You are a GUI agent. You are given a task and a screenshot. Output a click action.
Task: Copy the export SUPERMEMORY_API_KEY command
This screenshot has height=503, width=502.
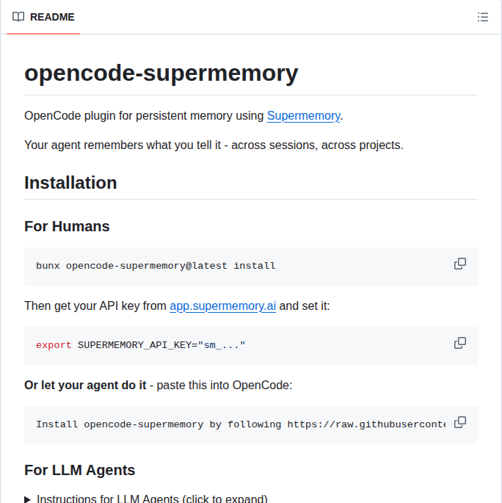pyautogui.click(x=460, y=343)
